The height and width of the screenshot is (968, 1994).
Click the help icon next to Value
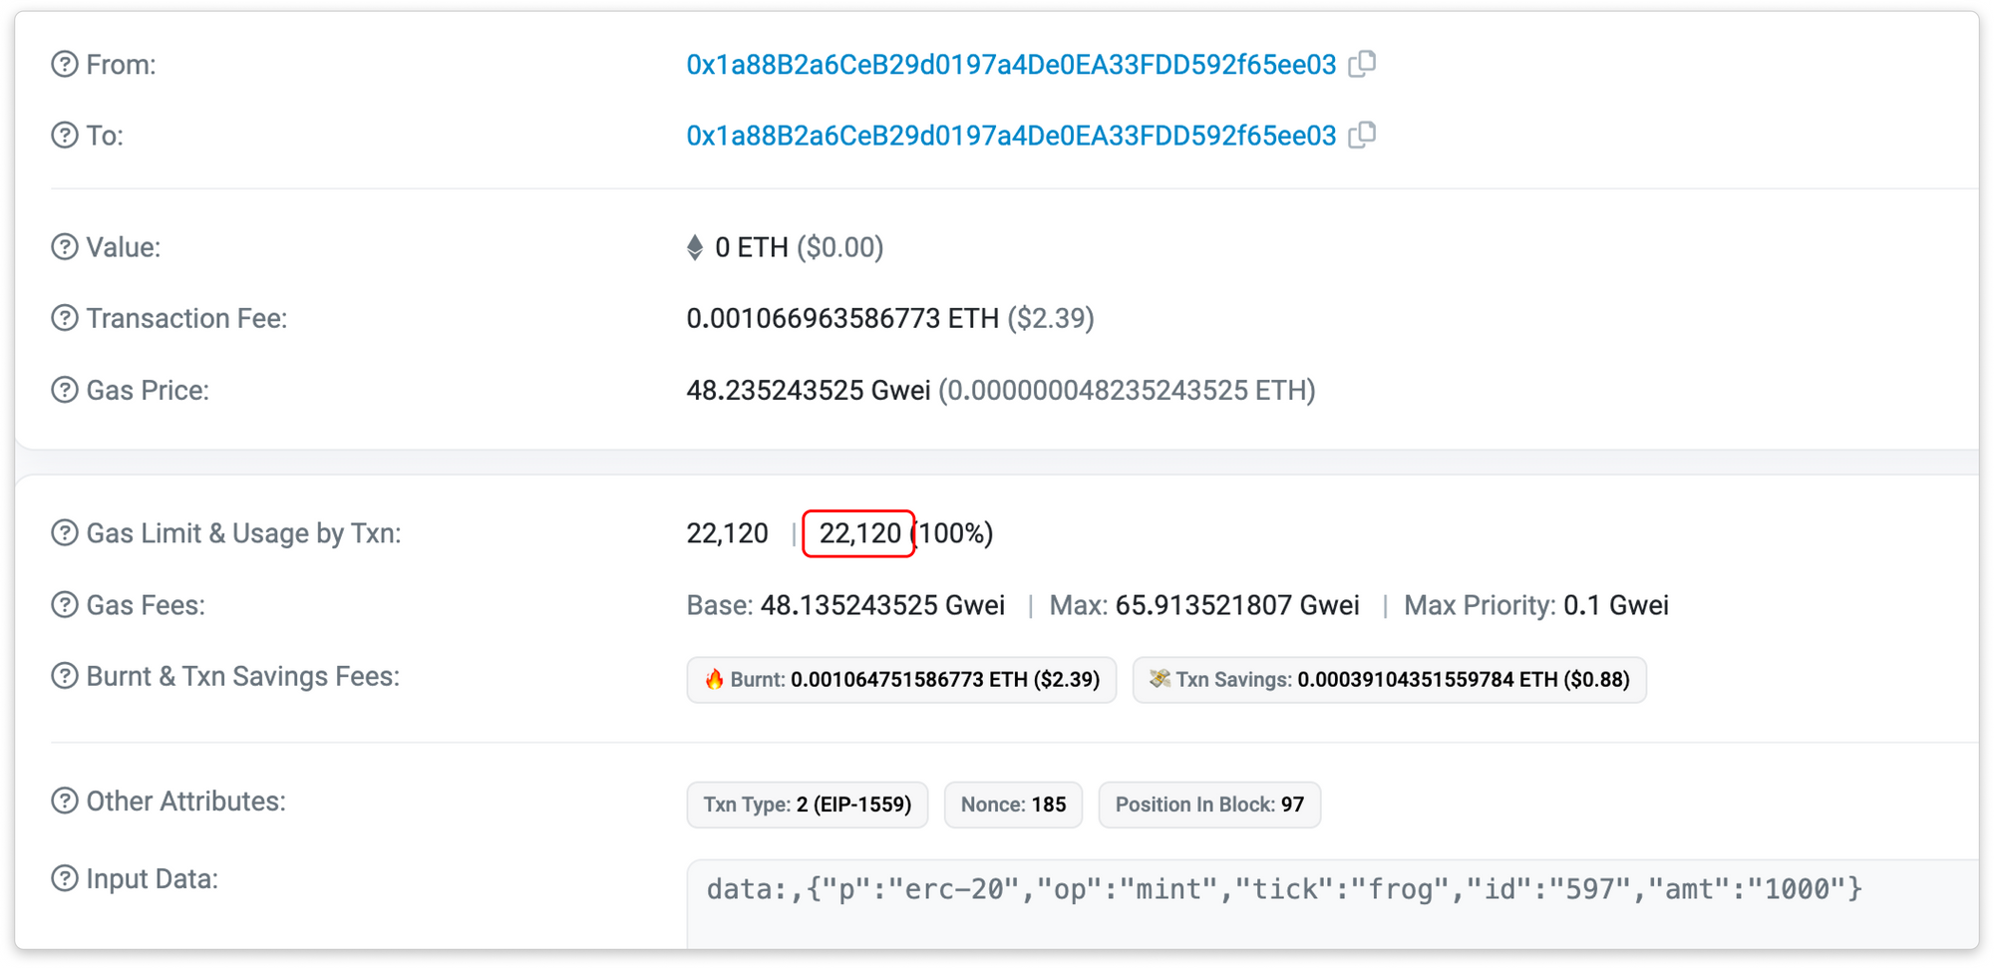click(x=65, y=247)
